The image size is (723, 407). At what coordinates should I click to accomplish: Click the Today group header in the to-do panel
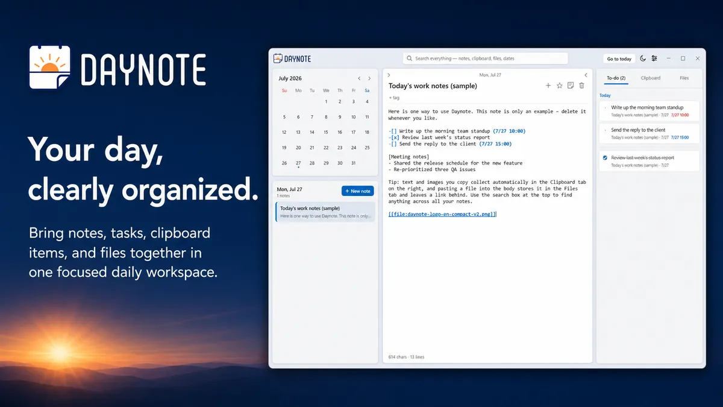605,95
